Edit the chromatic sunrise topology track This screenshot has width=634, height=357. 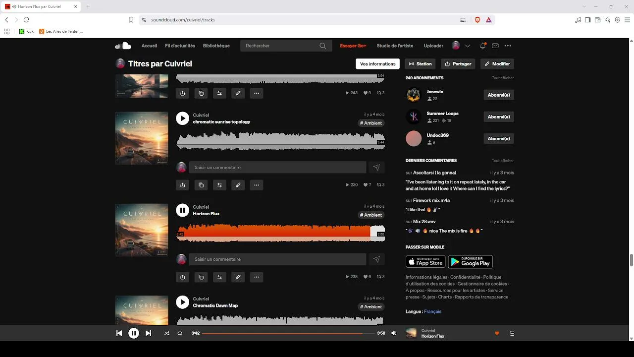coord(238,185)
